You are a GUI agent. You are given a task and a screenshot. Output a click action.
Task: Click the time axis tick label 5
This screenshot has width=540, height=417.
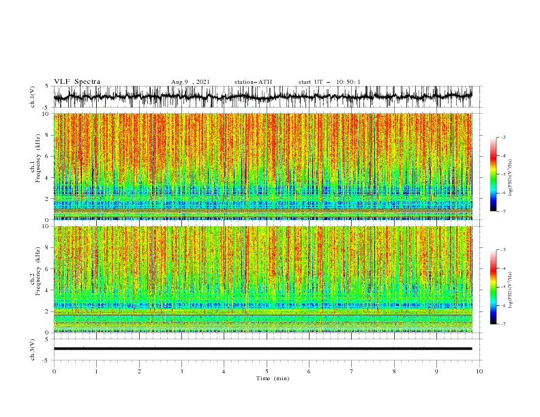click(x=267, y=371)
